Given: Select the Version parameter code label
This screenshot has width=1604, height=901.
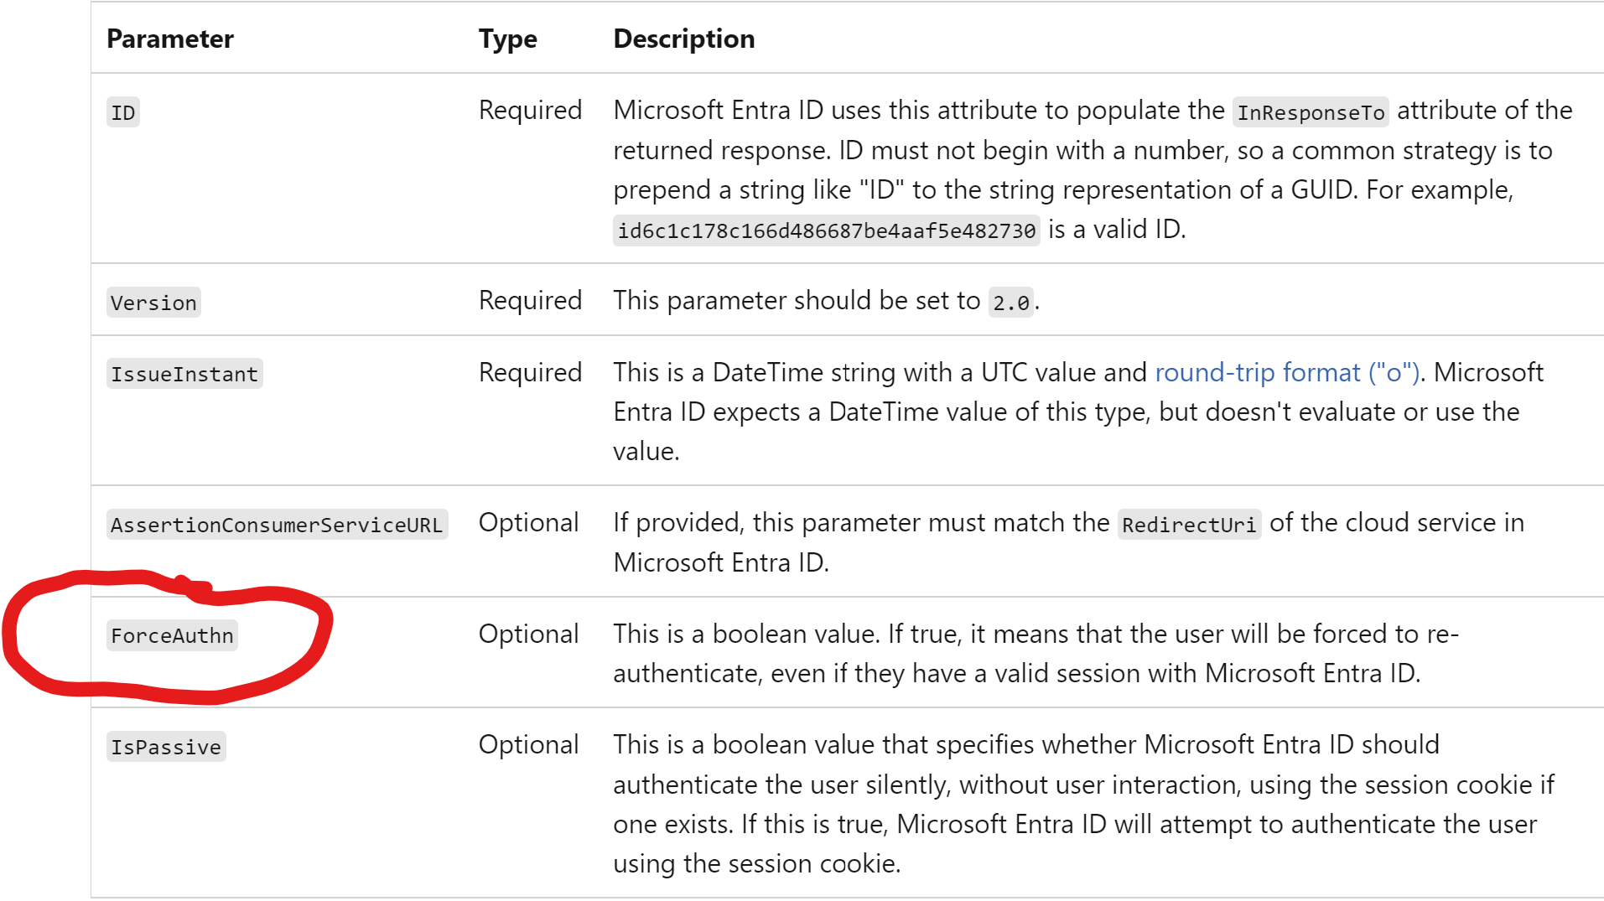Looking at the screenshot, I should point(153,303).
